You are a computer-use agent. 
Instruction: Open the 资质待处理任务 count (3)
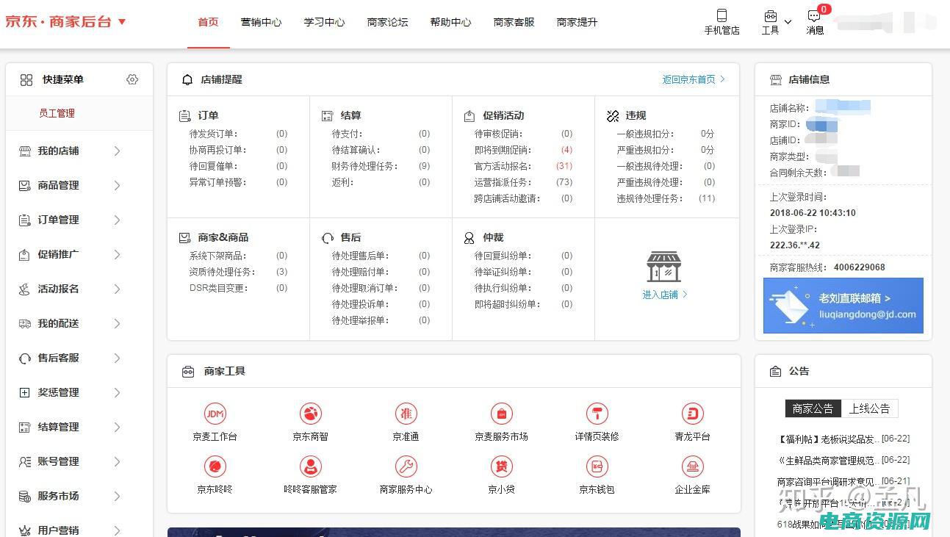pos(281,272)
